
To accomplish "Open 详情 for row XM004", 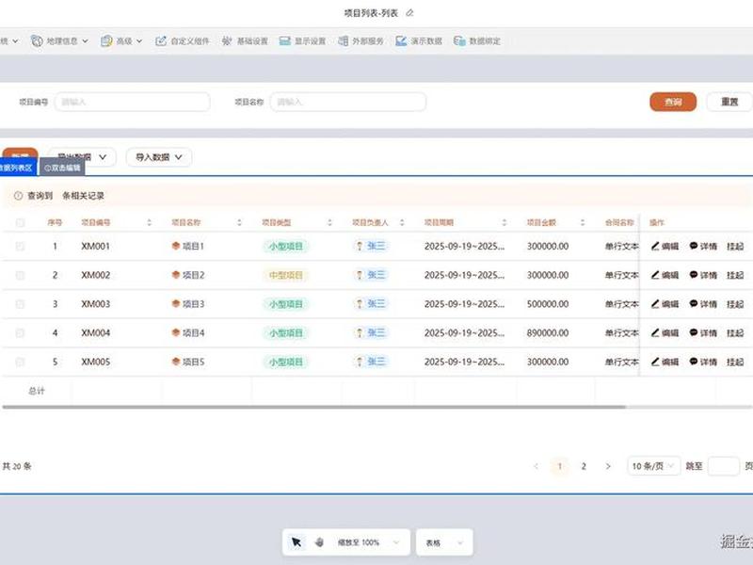I will point(703,332).
